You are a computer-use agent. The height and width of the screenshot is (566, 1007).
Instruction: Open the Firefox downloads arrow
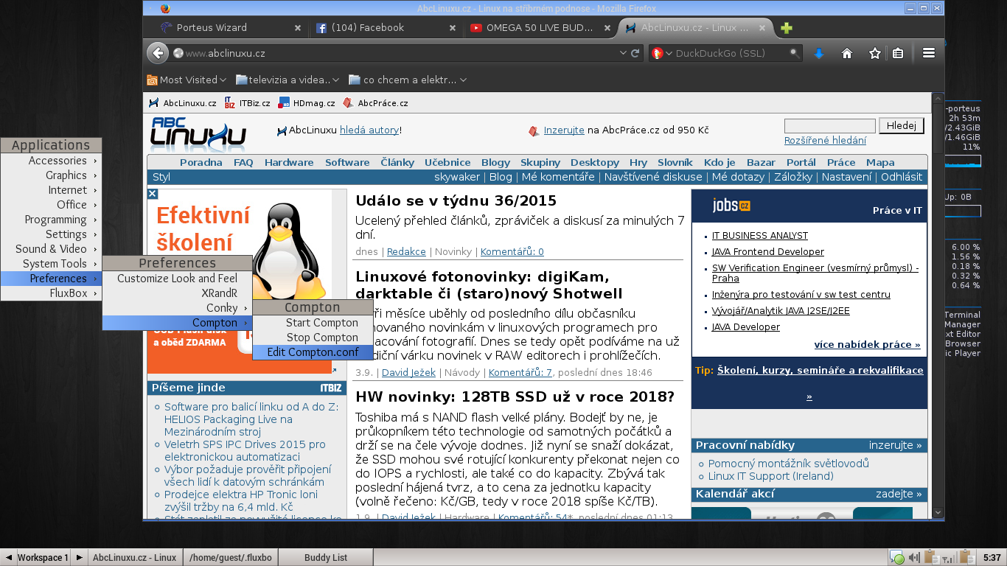(818, 53)
